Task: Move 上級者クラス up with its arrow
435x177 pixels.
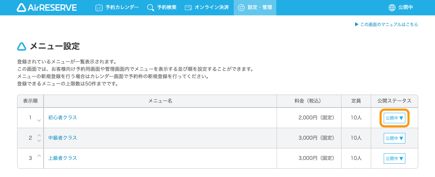Action: click(39, 156)
